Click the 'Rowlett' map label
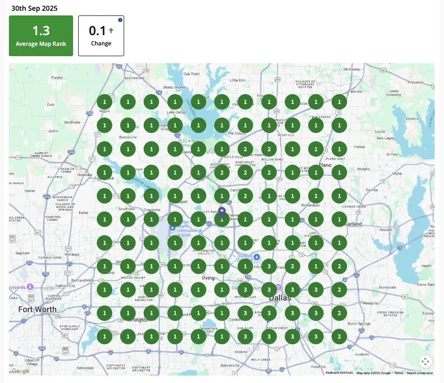The height and width of the screenshot is (383, 444). [x=385, y=230]
